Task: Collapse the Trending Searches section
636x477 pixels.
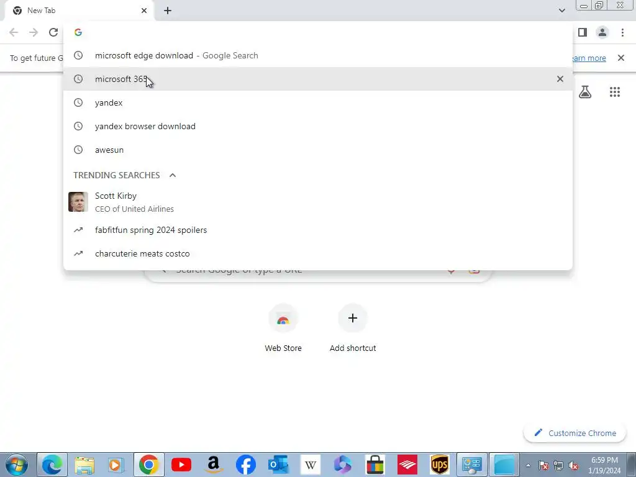Action: [x=173, y=175]
